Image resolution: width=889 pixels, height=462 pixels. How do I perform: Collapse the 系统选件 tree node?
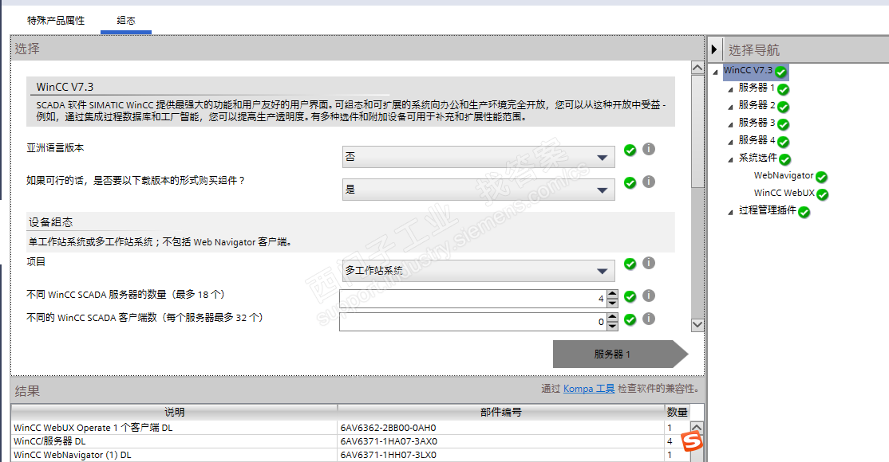(x=730, y=159)
